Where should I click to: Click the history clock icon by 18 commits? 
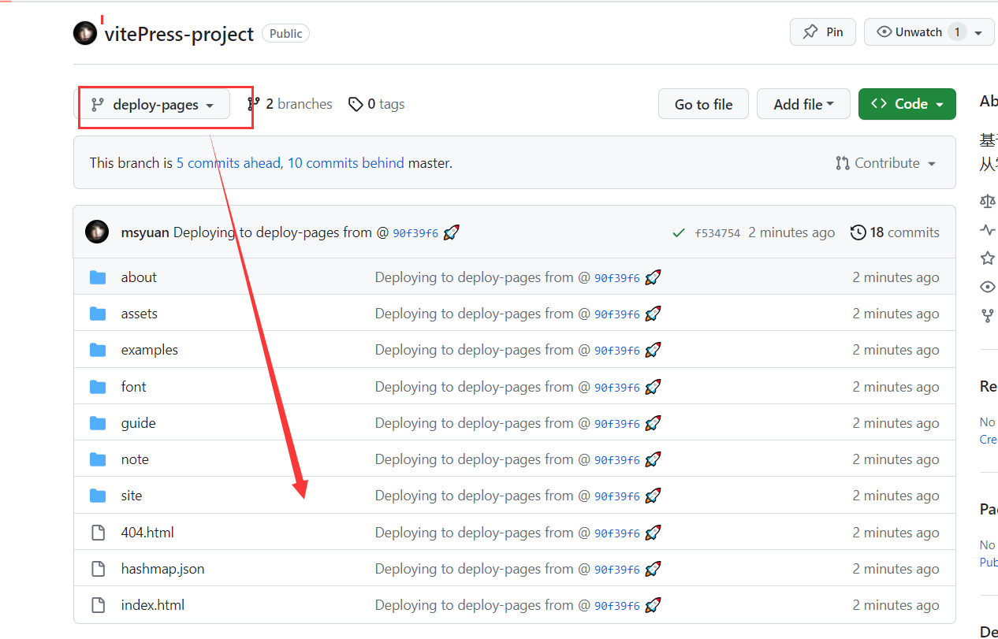point(858,232)
